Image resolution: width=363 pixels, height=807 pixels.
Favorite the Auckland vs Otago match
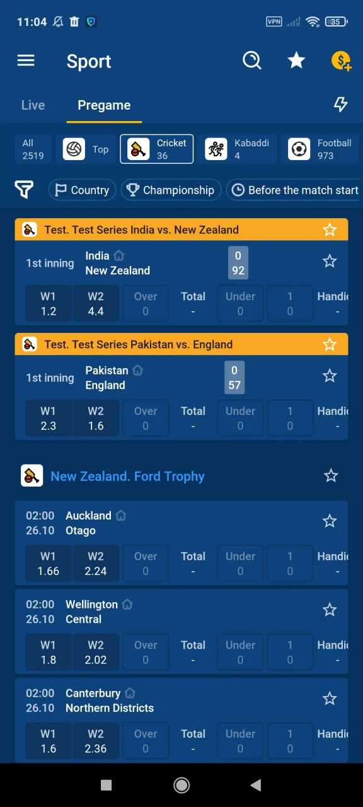[x=330, y=521]
